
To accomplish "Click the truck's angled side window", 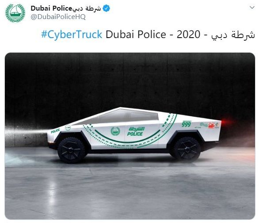I will click(x=119, y=116).
